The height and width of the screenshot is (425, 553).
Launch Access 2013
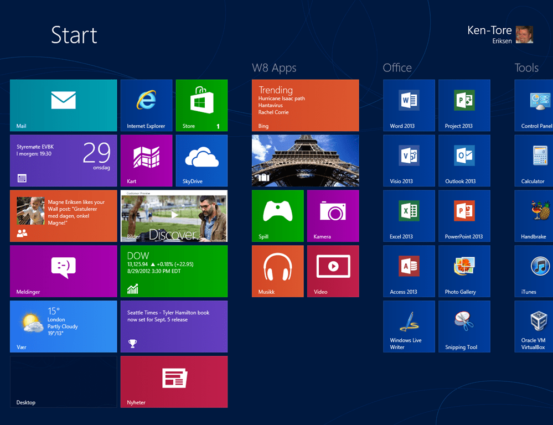(x=409, y=271)
